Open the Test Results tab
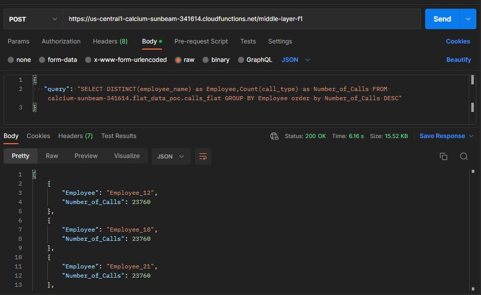 click(119, 136)
